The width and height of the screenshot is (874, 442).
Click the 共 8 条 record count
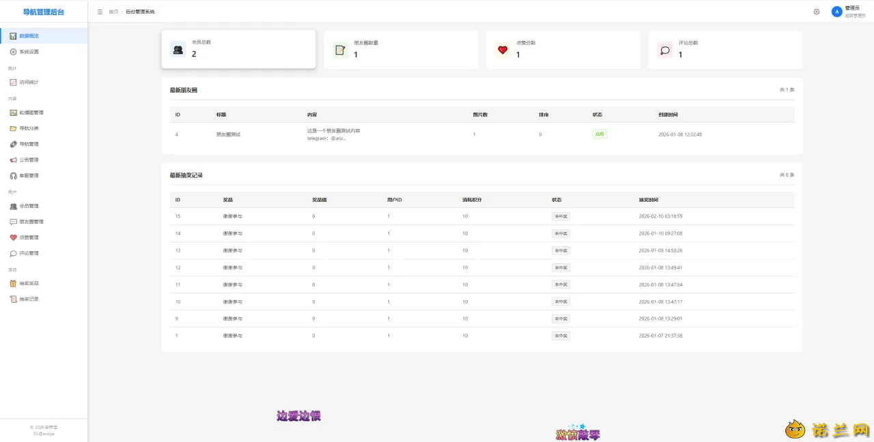[787, 175]
